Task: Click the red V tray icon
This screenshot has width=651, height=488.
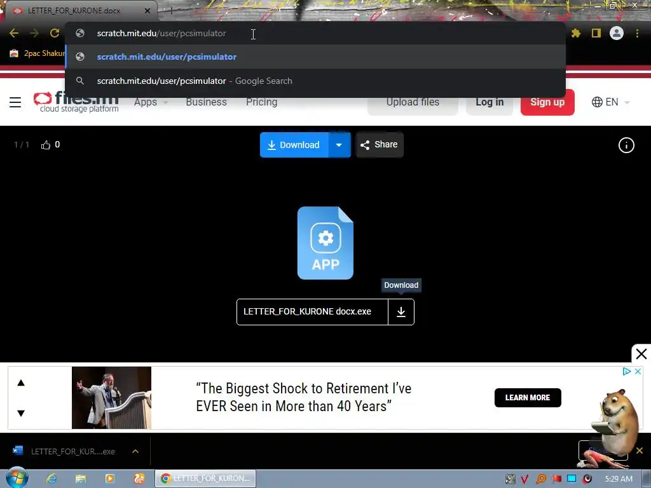Action: click(525, 479)
